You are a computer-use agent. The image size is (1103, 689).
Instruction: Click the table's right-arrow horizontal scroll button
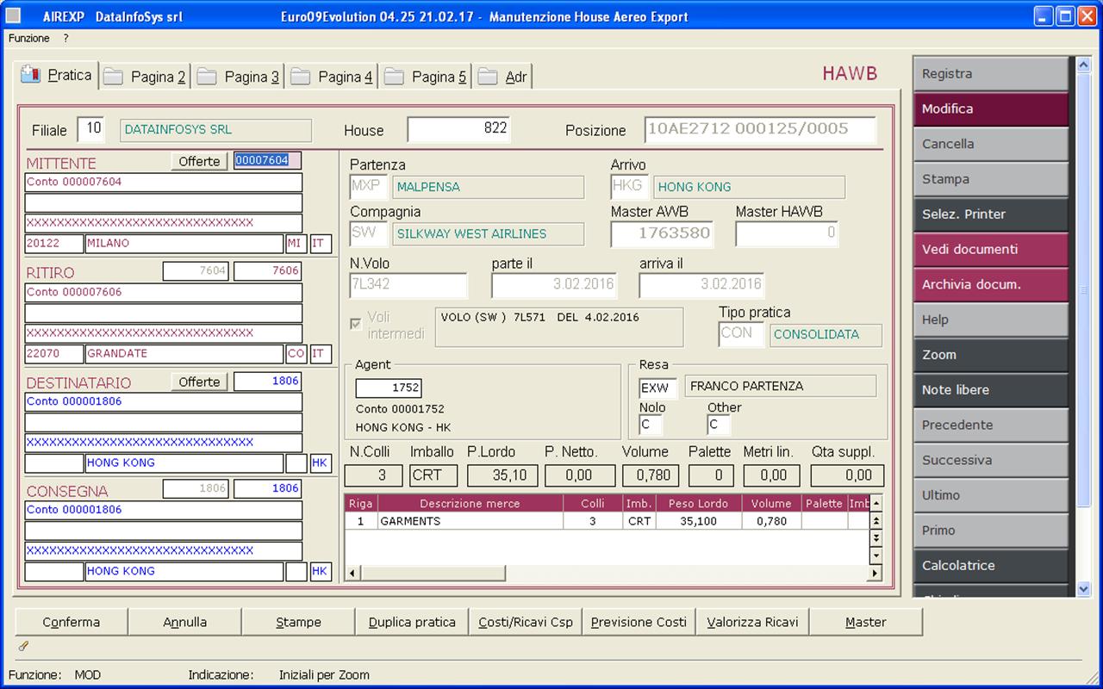(876, 573)
